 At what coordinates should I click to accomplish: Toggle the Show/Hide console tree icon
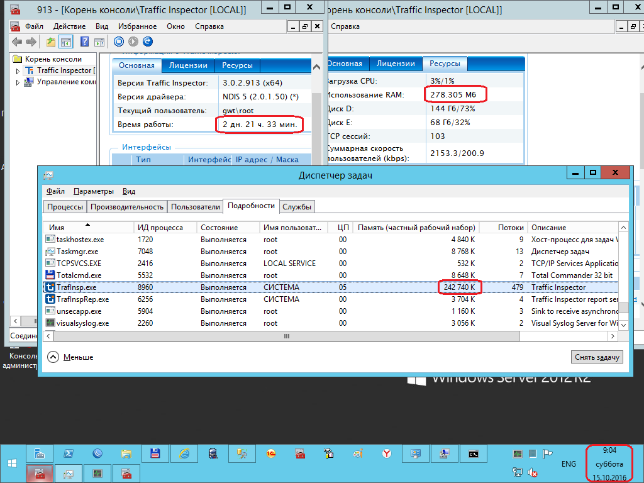coord(65,42)
